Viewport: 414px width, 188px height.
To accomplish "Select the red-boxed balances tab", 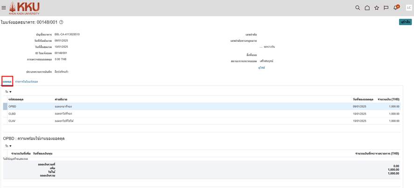I will (7, 82).
